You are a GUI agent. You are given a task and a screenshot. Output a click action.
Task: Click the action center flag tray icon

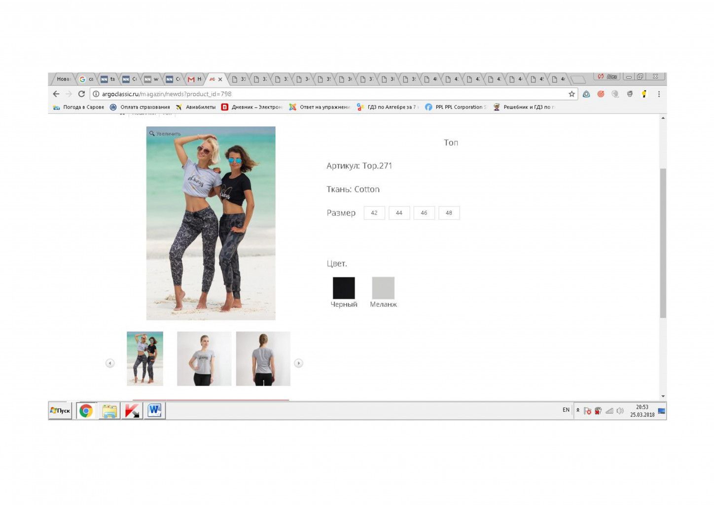587,411
